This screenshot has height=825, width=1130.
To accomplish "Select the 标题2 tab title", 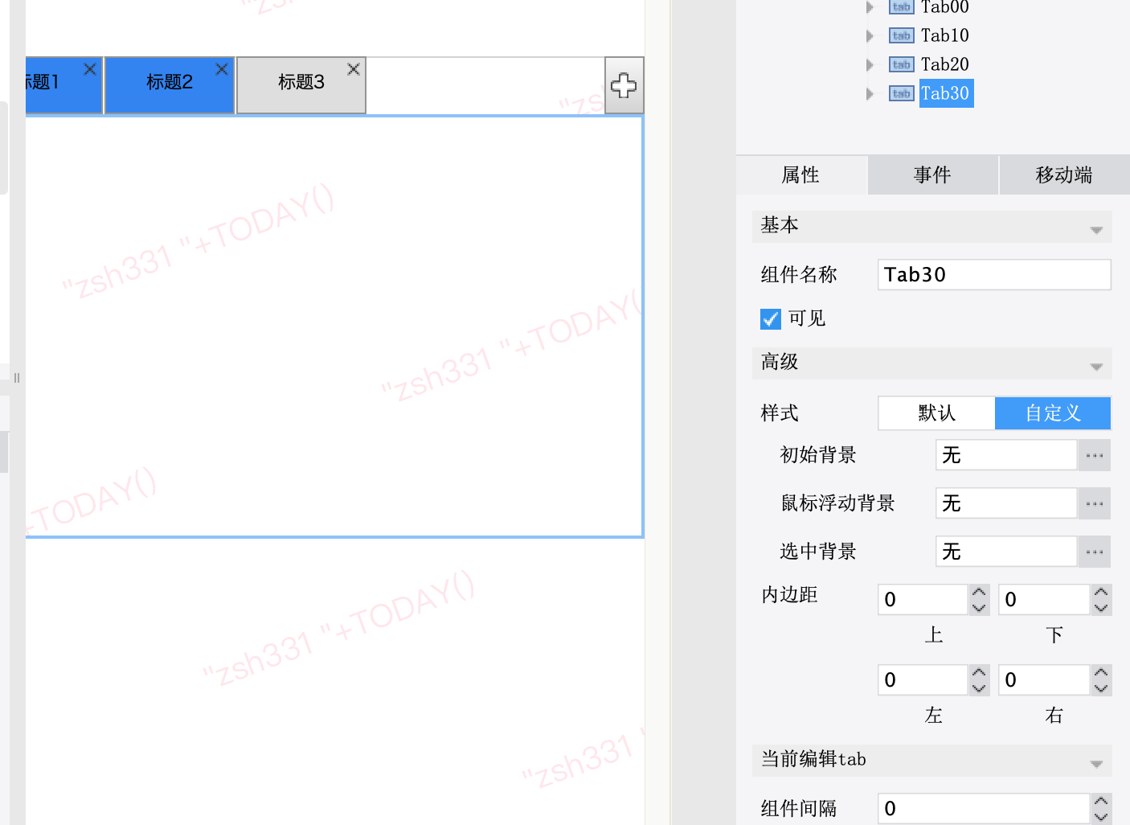I will coord(169,82).
